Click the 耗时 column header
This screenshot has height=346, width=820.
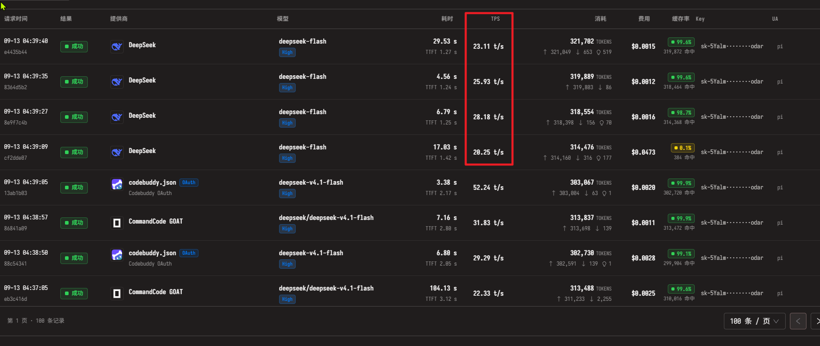447,19
